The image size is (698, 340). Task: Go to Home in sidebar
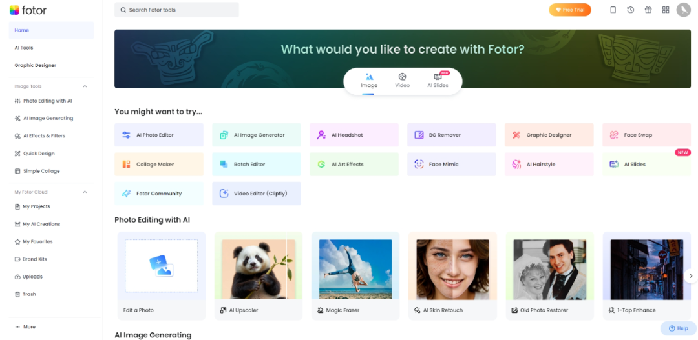coord(51,30)
